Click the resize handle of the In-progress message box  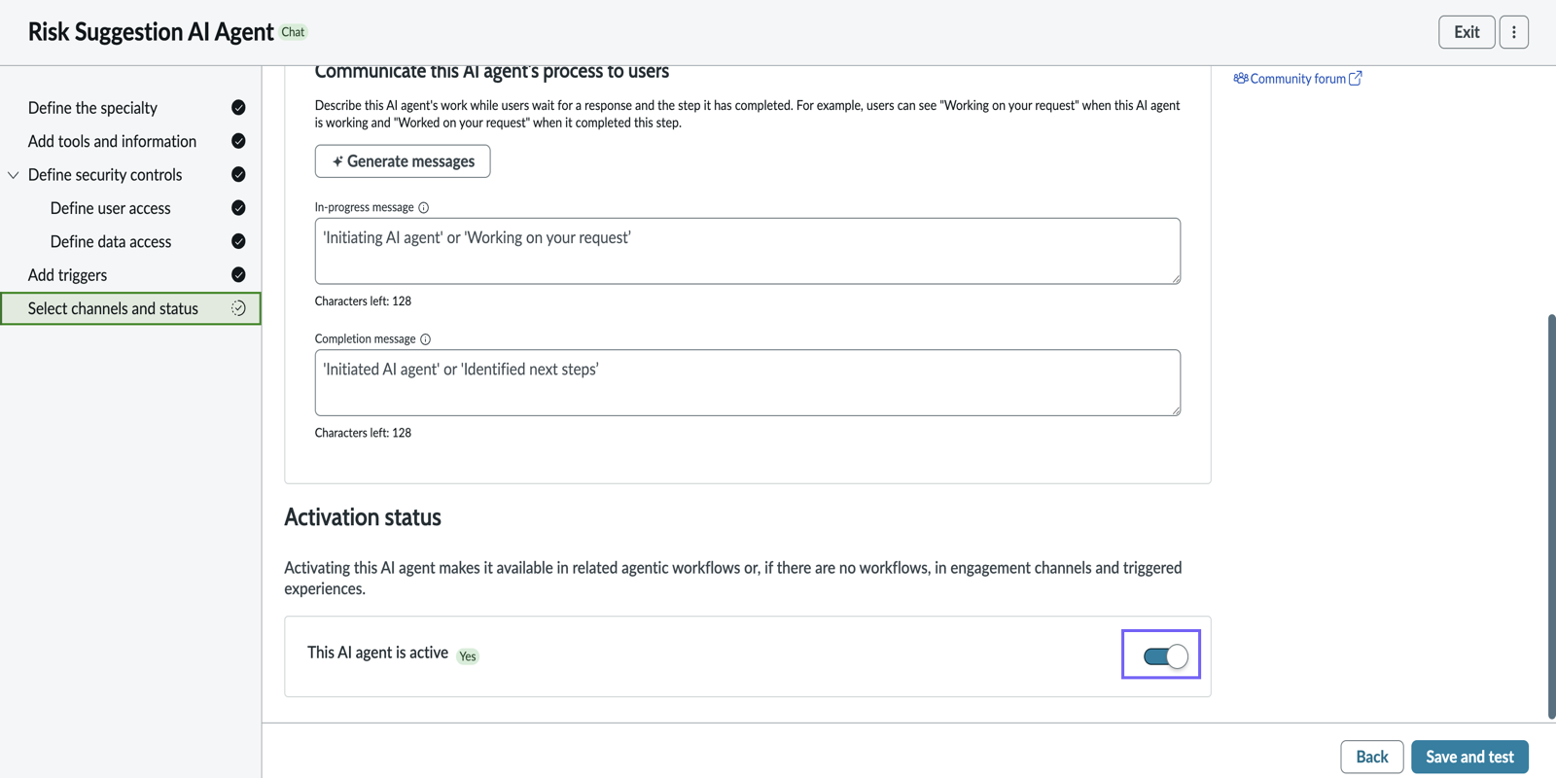[1175, 278]
